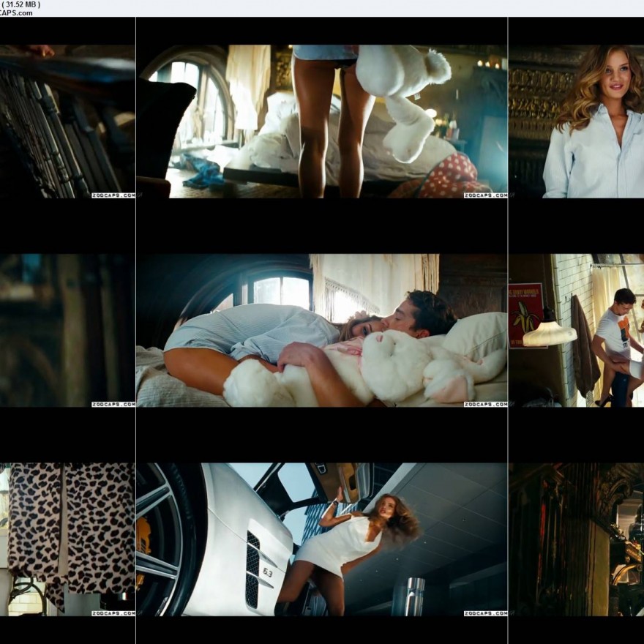The height and width of the screenshot is (644, 644).
Task: Open the leopard print thumbnail
Action: (x=67, y=538)
